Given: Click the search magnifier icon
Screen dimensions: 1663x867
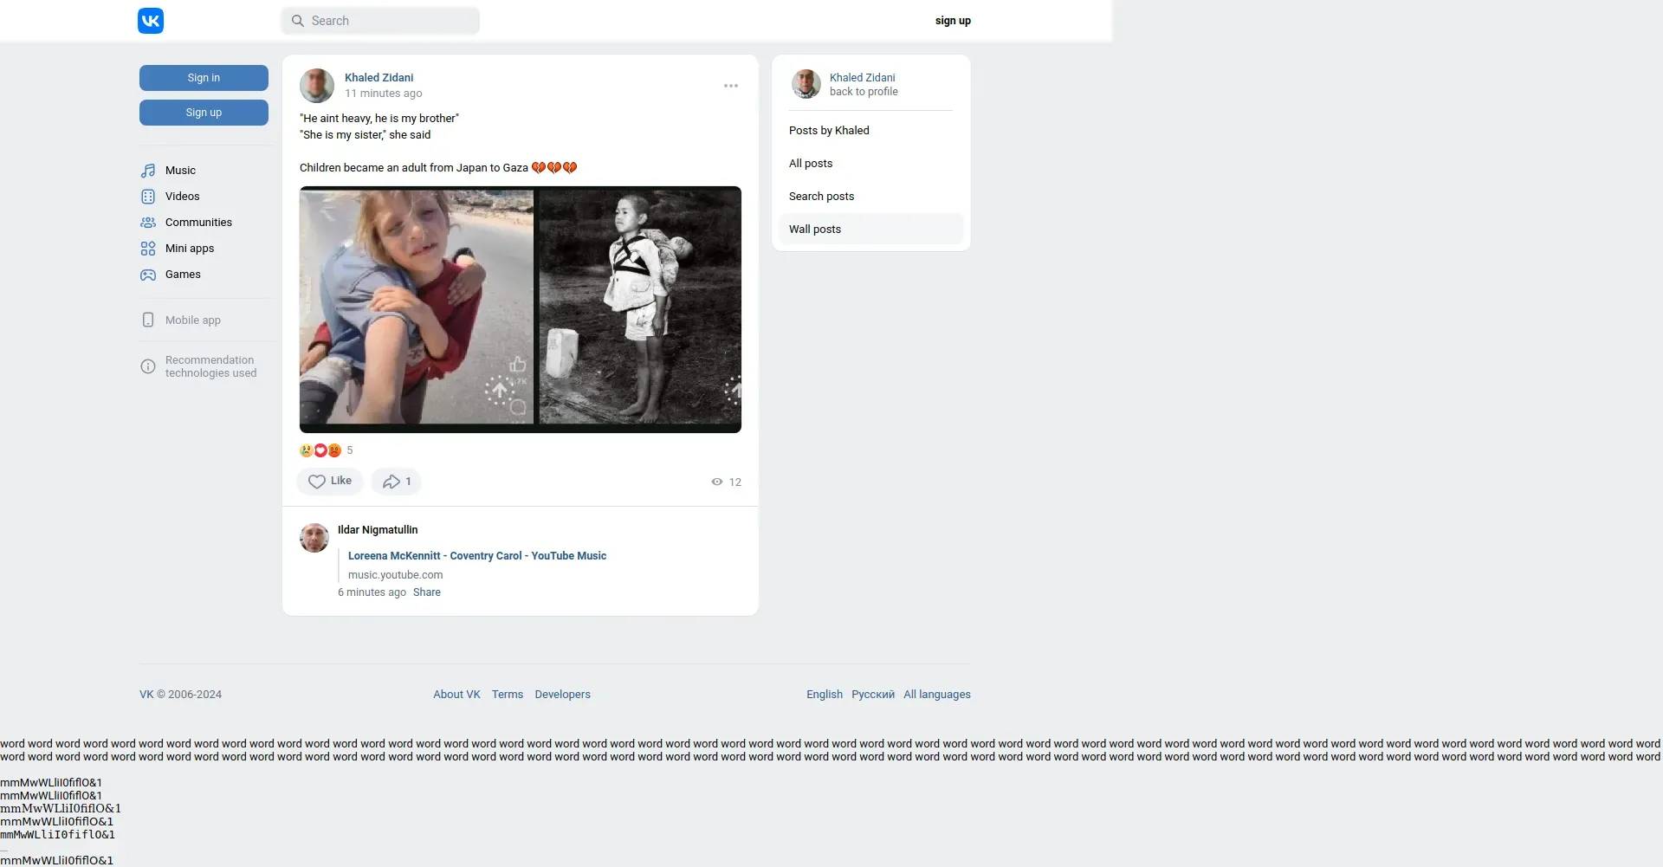Looking at the screenshot, I should pyautogui.click(x=297, y=21).
